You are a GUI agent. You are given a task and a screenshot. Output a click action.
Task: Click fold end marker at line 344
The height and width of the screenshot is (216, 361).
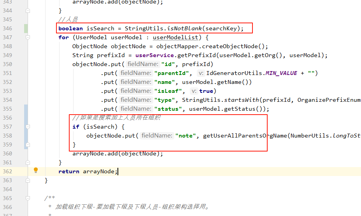[x=28, y=11]
